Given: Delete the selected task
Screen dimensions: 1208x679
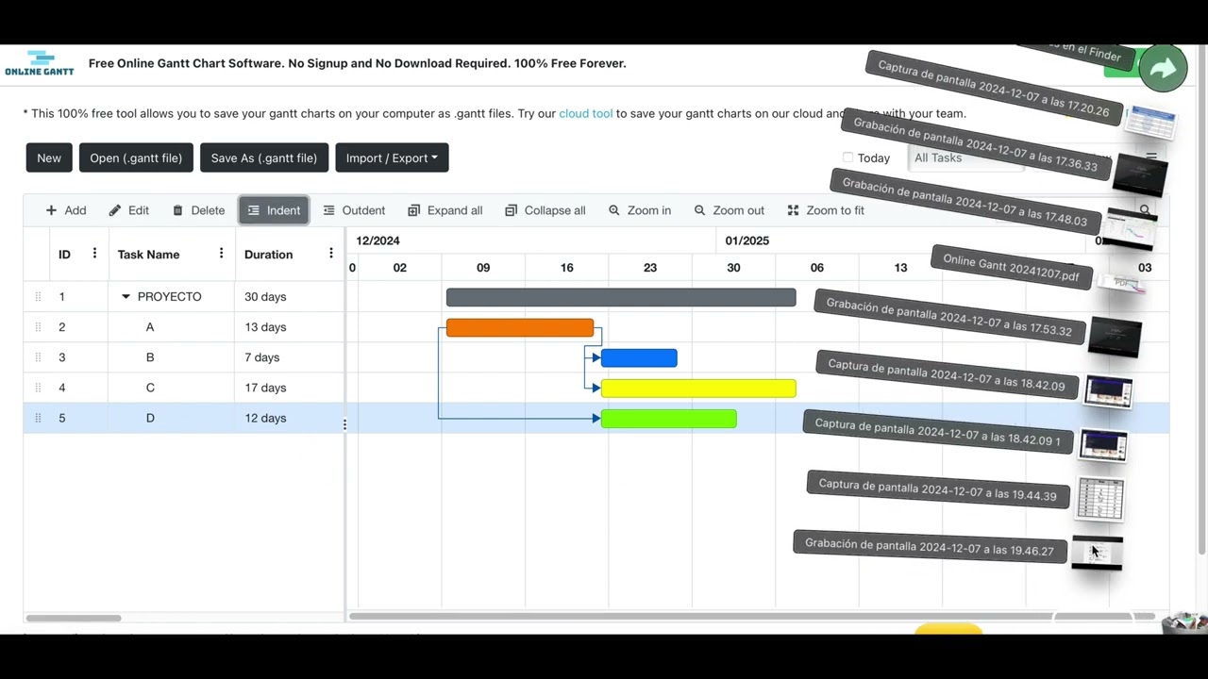Looking at the screenshot, I should pos(198,210).
